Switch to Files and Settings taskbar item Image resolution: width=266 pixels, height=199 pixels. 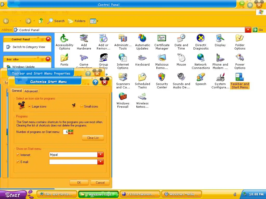tap(57, 194)
